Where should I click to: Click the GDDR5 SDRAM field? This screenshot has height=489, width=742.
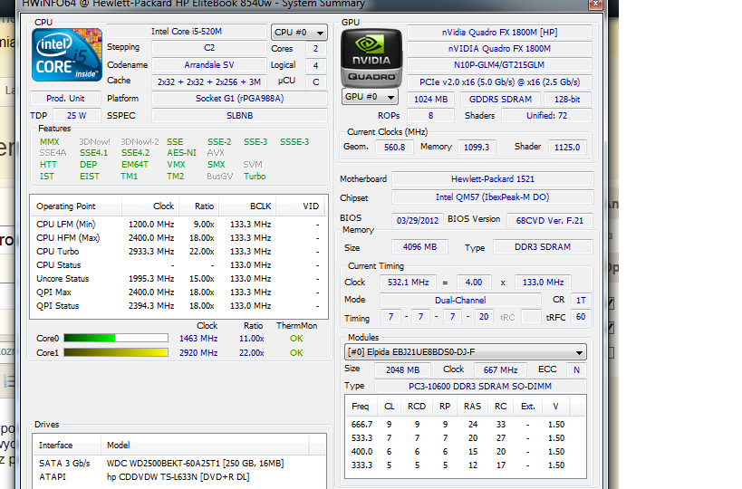[500, 100]
